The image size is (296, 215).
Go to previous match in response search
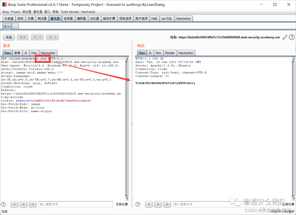[149, 204]
